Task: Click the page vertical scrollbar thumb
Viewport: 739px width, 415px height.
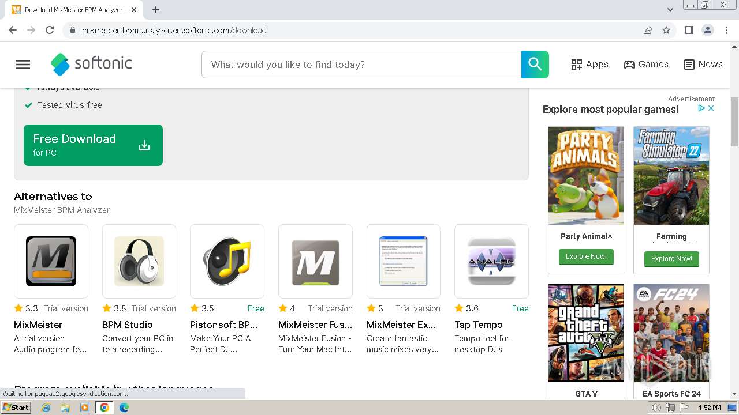Action: 734,122
